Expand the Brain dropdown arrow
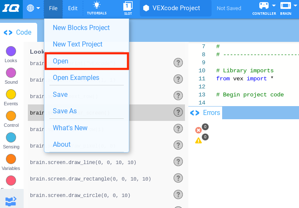Image resolution: width=299 pixels, height=208 pixels. click(x=295, y=5)
